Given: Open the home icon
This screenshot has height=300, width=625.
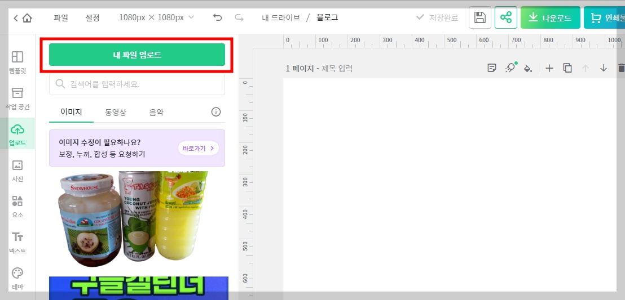Looking at the screenshot, I should [27, 18].
